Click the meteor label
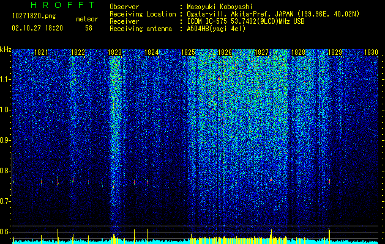Image resolution: width=385 pixels, height=244 pixels. 87,19
